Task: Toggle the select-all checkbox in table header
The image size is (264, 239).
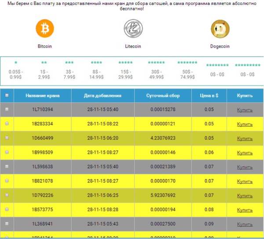Action: point(7,95)
